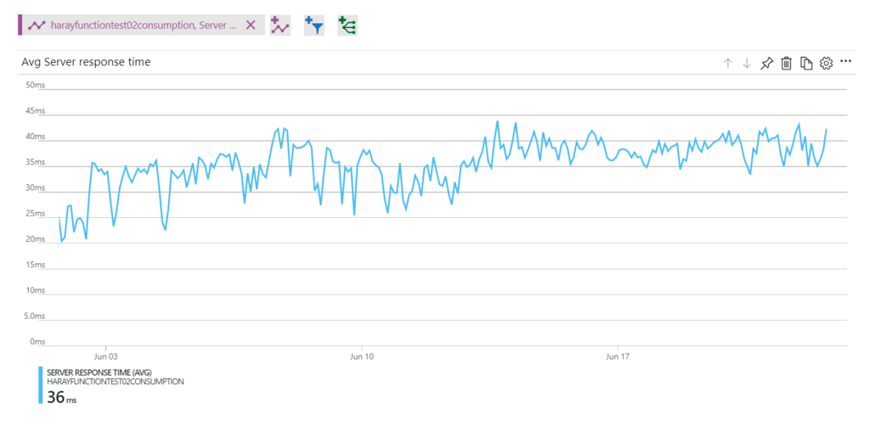Pin the chart to dashboard
Screen dimensions: 870x425
click(x=766, y=63)
